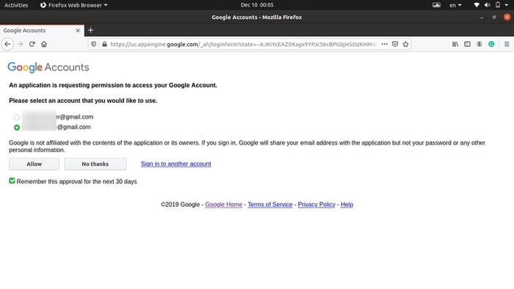Open the battery status icon
Viewport: 514px width, 289px height.
click(498, 5)
